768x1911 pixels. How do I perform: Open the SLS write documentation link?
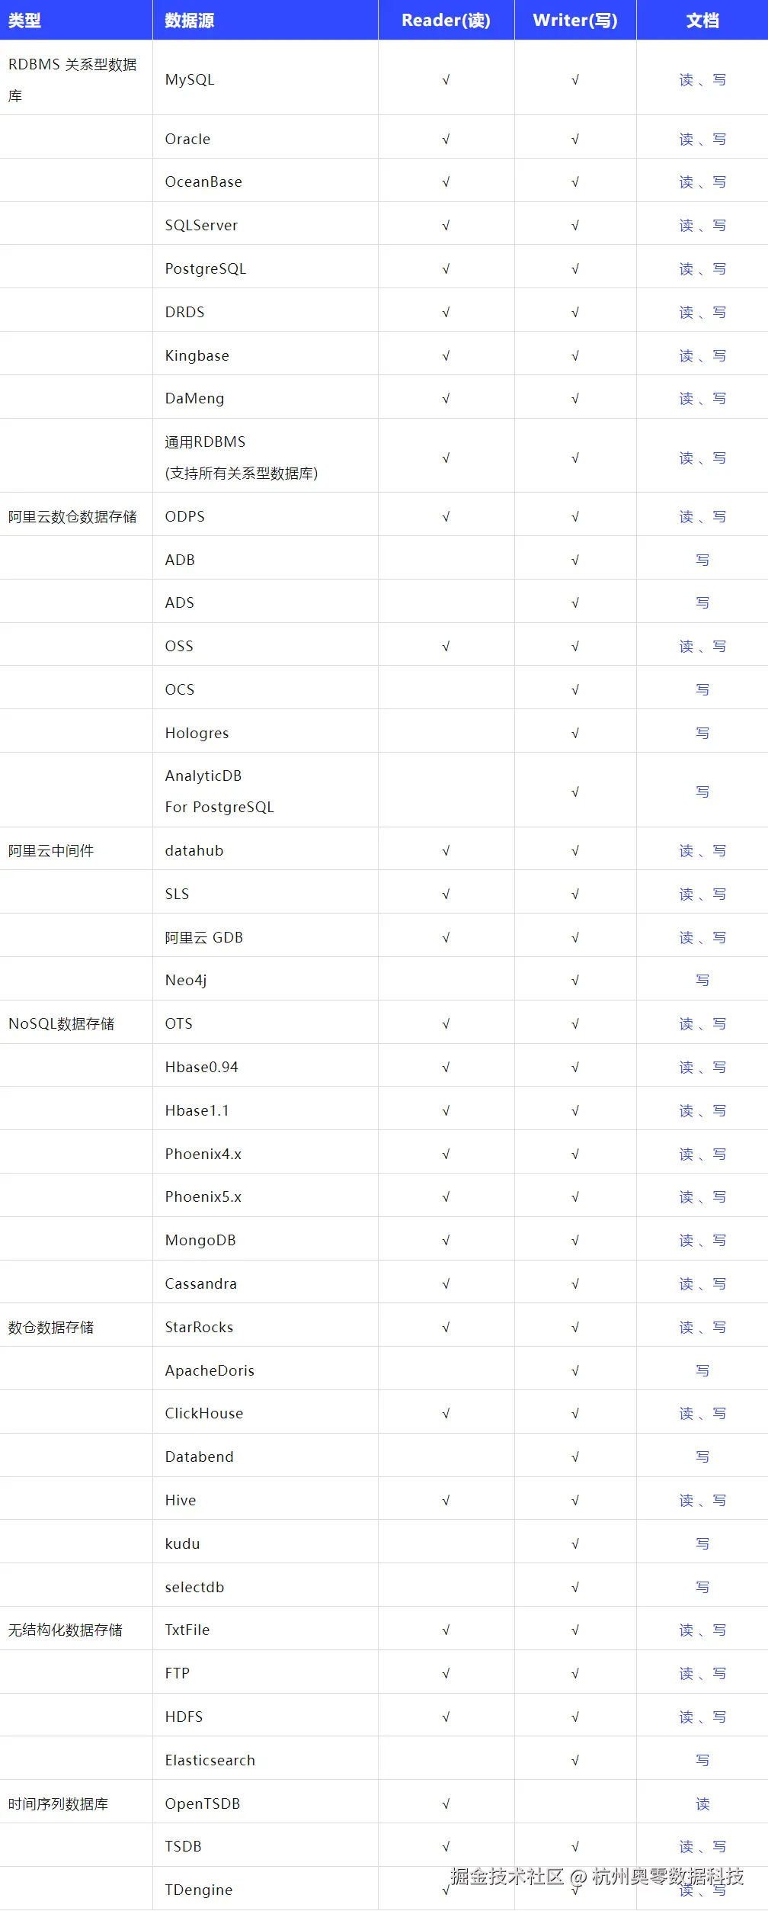pyautogui.click(x=719, y=894)
